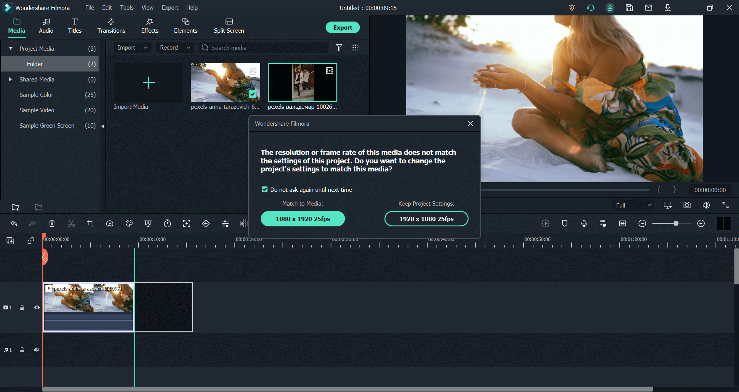Switch to the Audio tab
The height and width of the screenshot is (392, 739).
click(46, 26)
